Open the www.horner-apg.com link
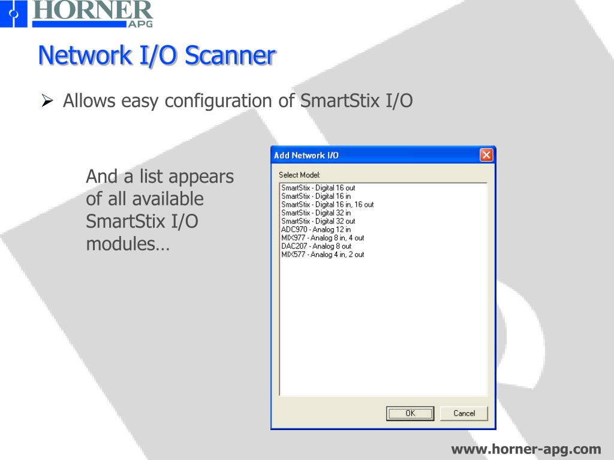 click(526, 449)
